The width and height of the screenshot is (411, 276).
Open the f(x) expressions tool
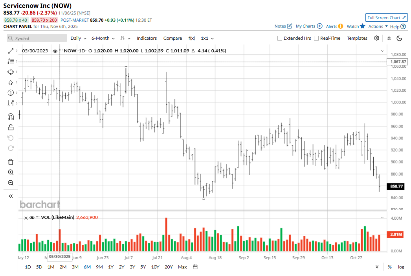click(192, 38)
